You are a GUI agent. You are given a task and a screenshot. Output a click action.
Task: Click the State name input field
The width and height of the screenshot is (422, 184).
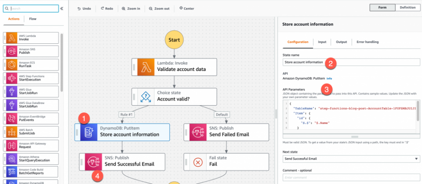(351, 62)
